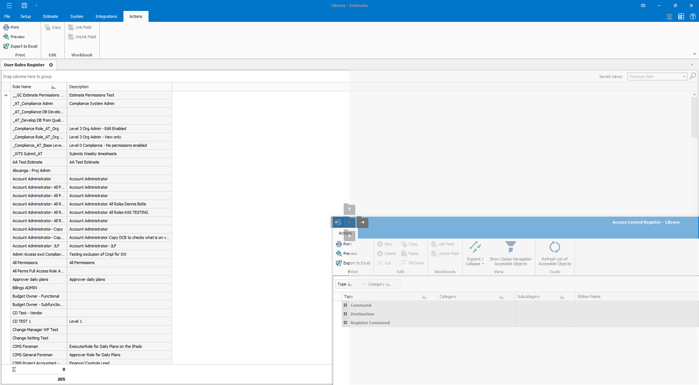Switch to the Integrations ribbon tab
The image size is (699, 385).
click(x=106, y=16)
